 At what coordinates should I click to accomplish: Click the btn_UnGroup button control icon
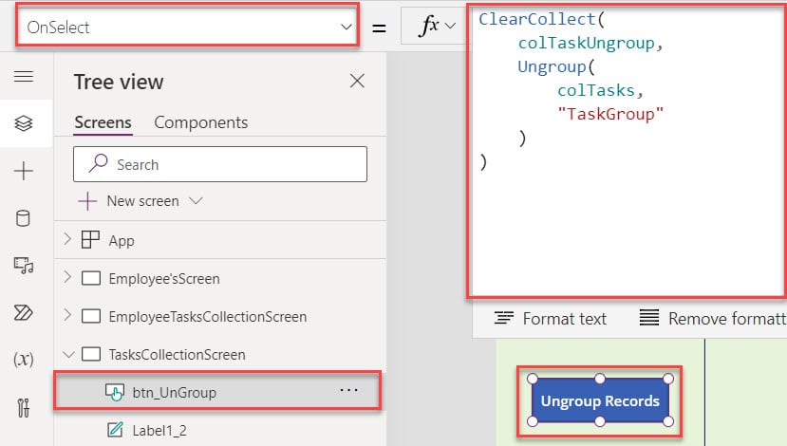point(115,392)
